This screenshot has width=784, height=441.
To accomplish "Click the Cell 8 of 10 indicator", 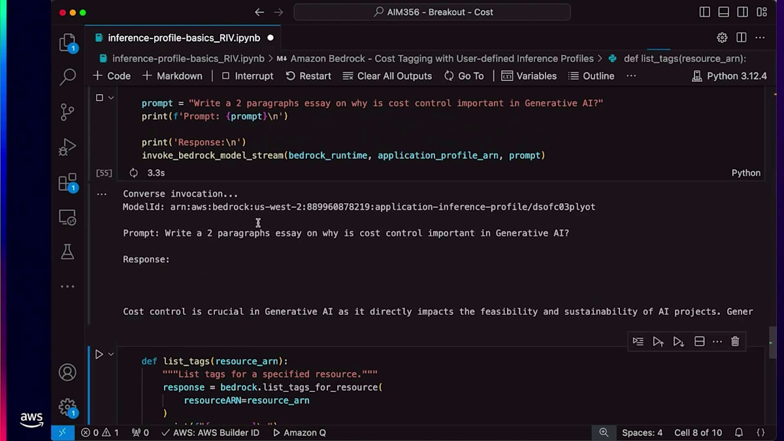I will [x=698, y=433].
